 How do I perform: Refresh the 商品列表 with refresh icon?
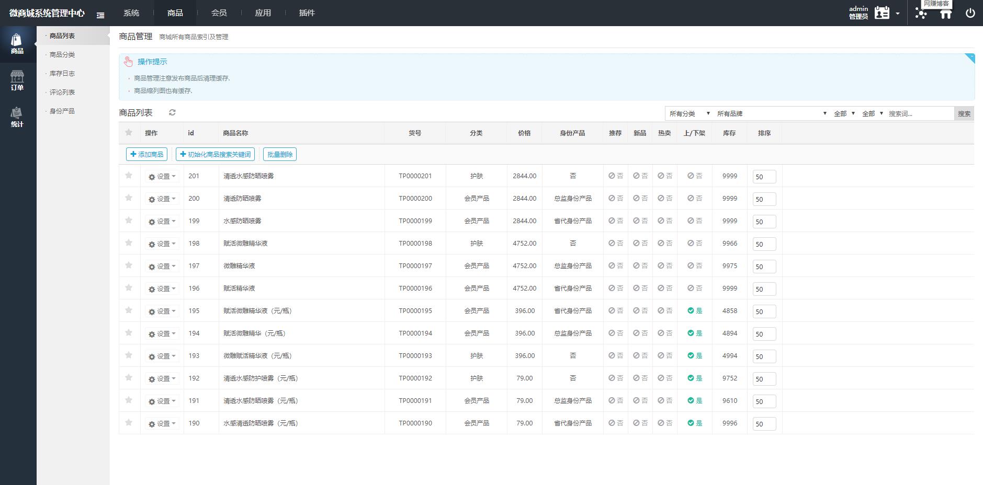172,112
